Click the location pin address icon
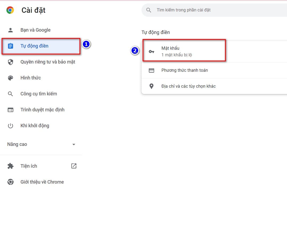This screenshot has height=237, width=287. tap(151, 86)
